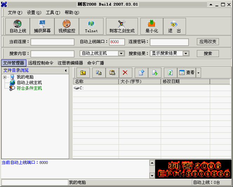Screen dimensions: 233x187
Task: Click the copy files icon
Action: pyautogui.click(x=99, y=73)
